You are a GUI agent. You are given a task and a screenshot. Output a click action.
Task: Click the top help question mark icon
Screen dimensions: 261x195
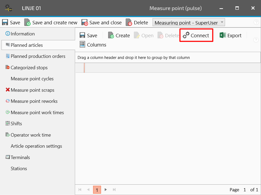pyautogui.click(x=256, y=22)
